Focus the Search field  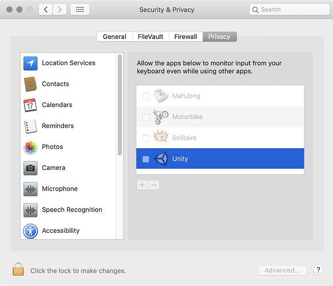tap(290, 10)
